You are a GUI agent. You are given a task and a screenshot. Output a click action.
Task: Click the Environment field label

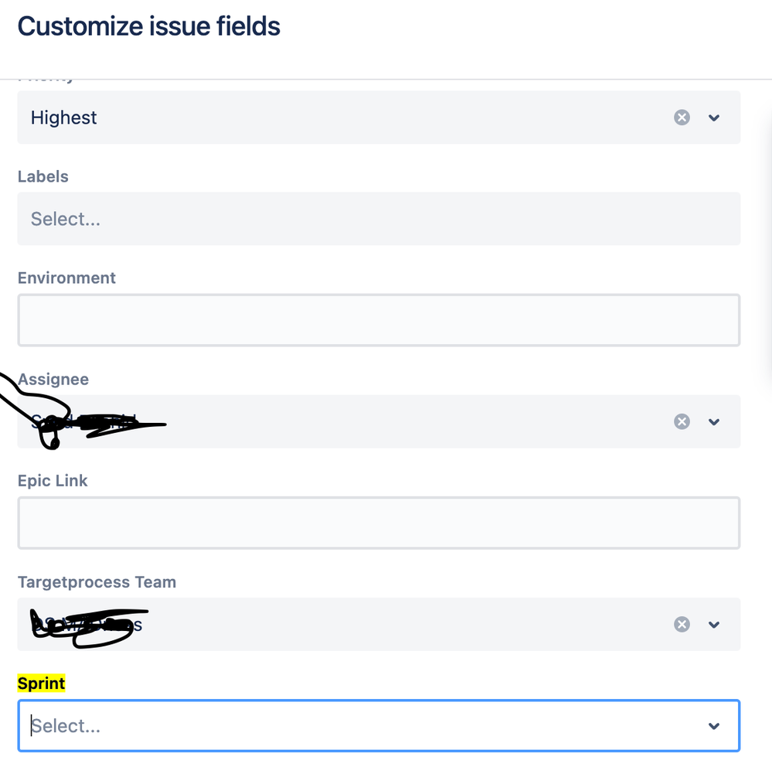(x=66, y=278)
